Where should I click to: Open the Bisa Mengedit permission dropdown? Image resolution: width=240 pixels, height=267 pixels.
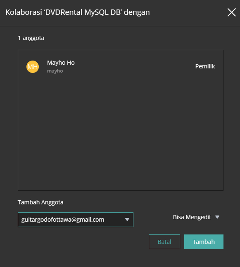click(x=196, y=217)
